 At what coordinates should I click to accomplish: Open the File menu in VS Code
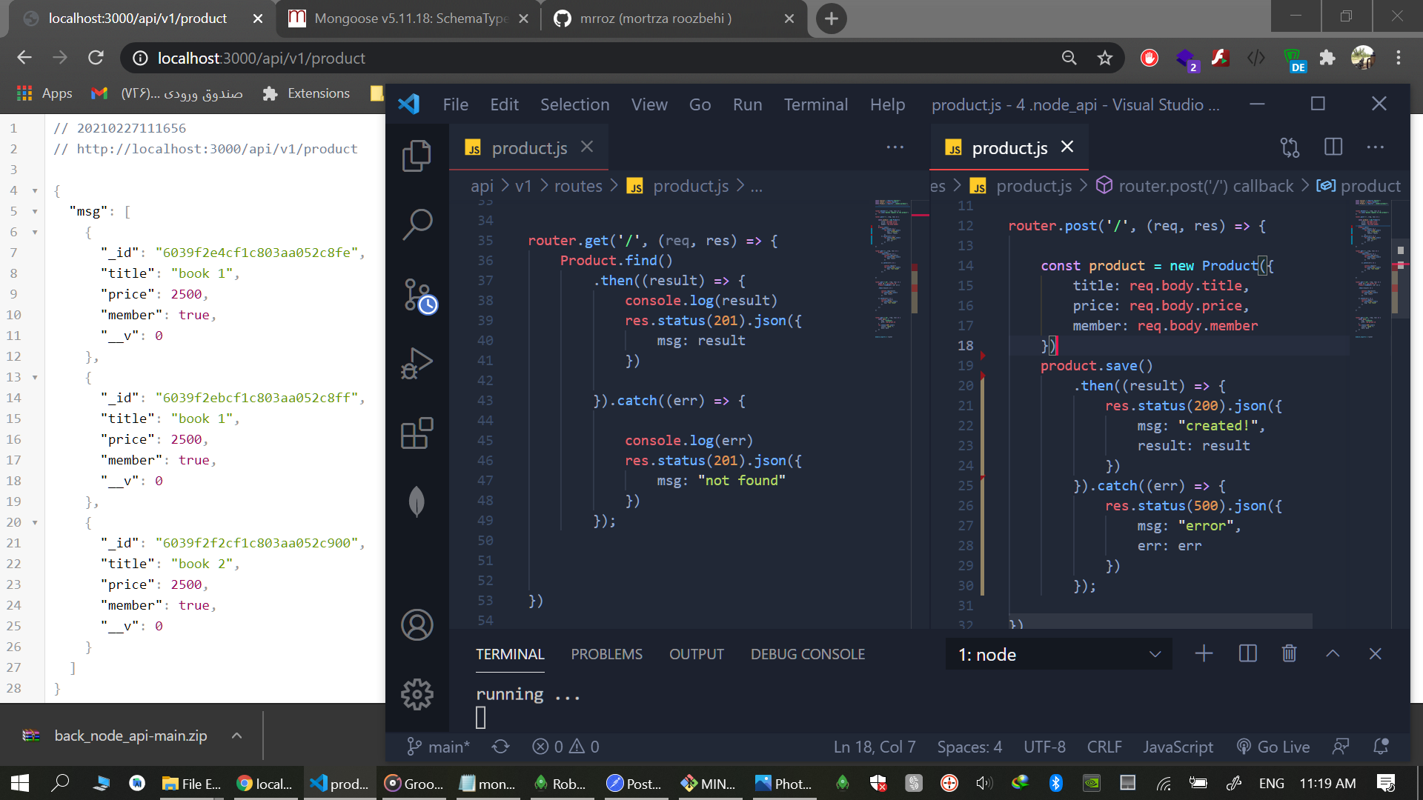[x=455, y=104]
